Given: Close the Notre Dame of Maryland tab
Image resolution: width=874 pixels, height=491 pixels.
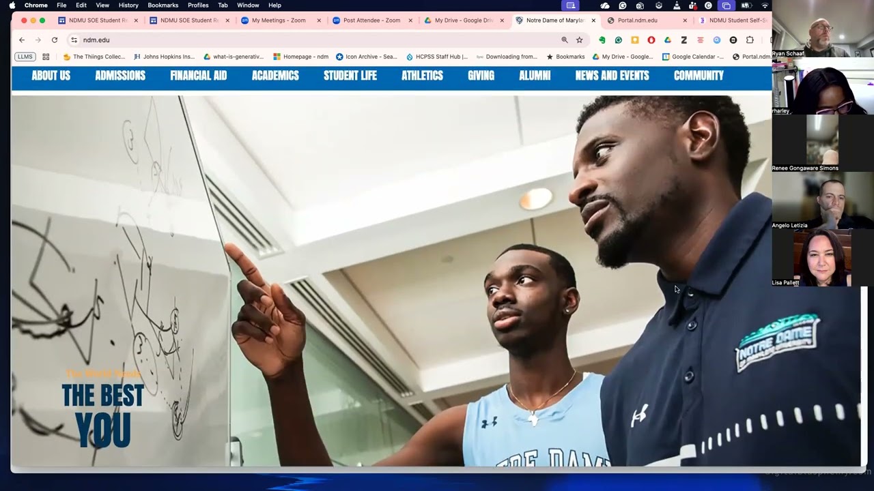Looking at the screenshot, I should [593, 20].
